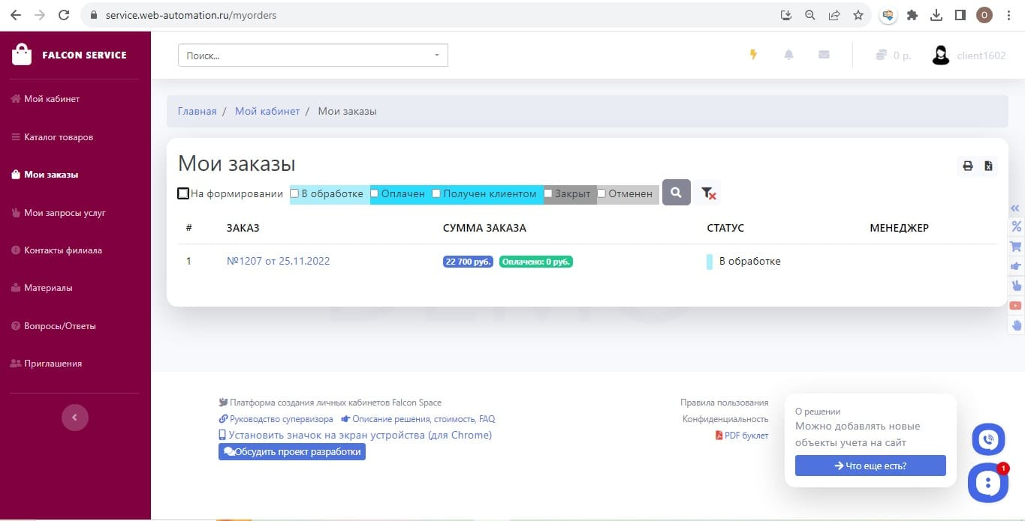
Task: Reload the page
Action: point(64,15)
